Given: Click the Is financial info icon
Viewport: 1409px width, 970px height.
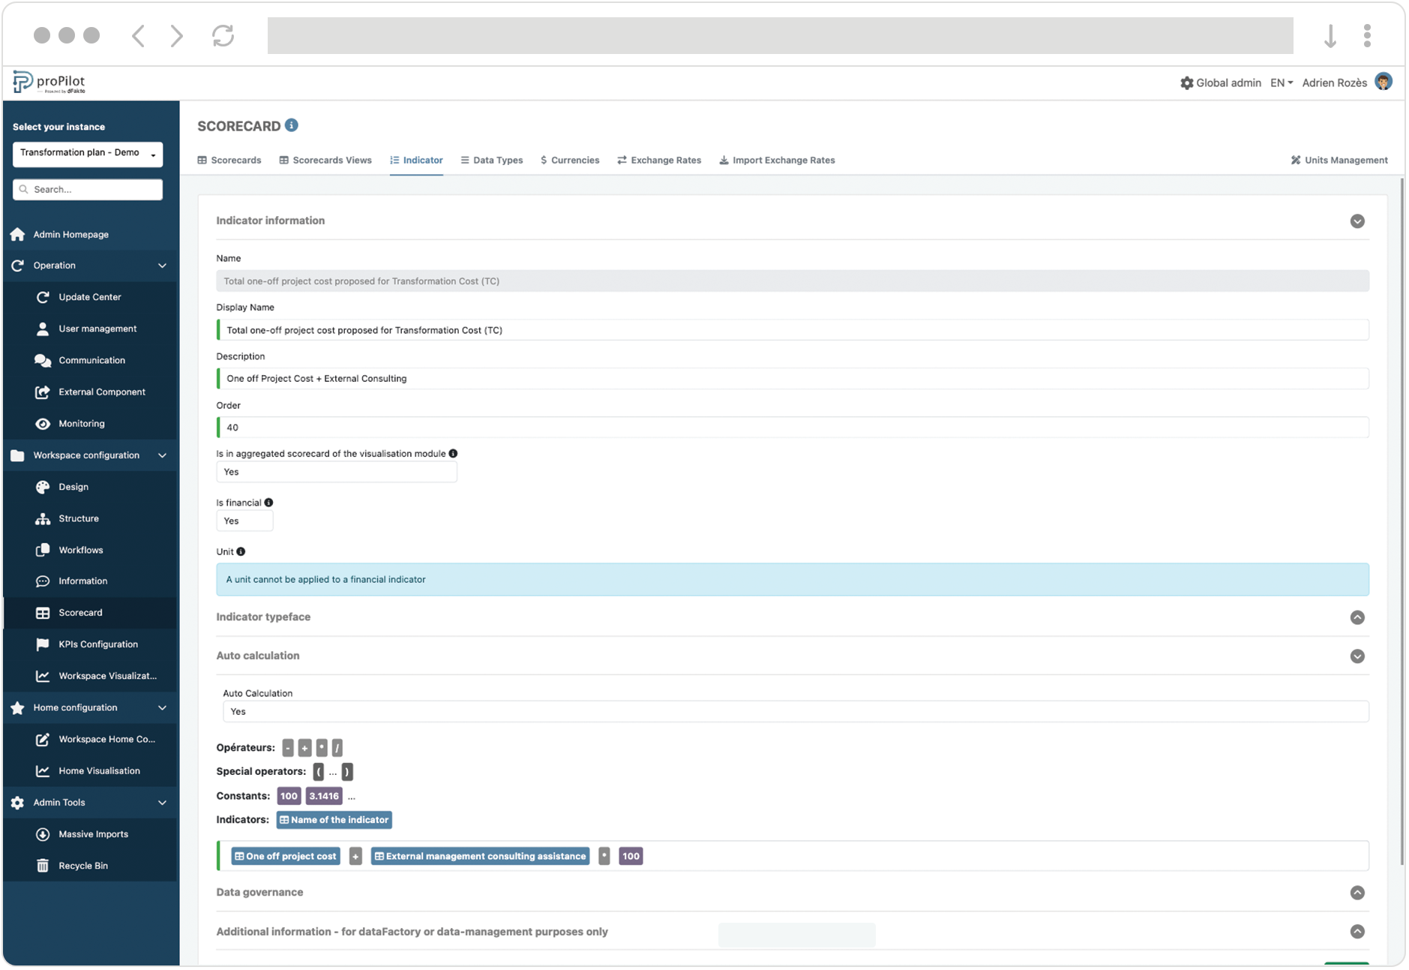Looking at the screenshot, I should coord(268,503).
